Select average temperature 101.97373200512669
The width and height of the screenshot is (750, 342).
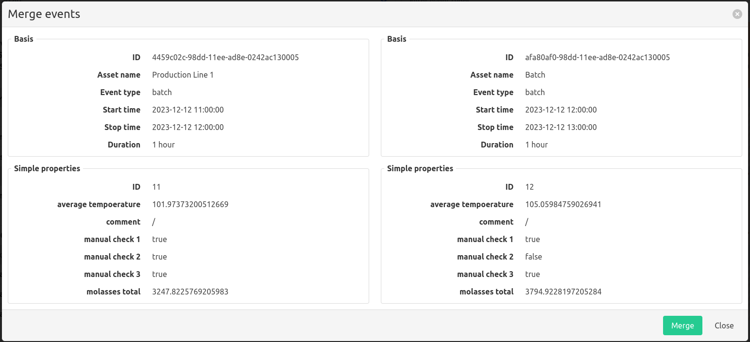[x=190, y=204]
